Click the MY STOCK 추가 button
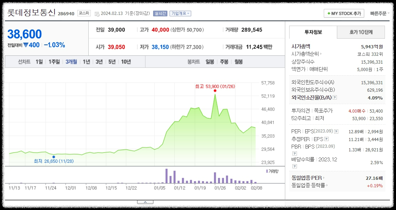This screenshot has width=396, height=210. [x=344, y=14]
